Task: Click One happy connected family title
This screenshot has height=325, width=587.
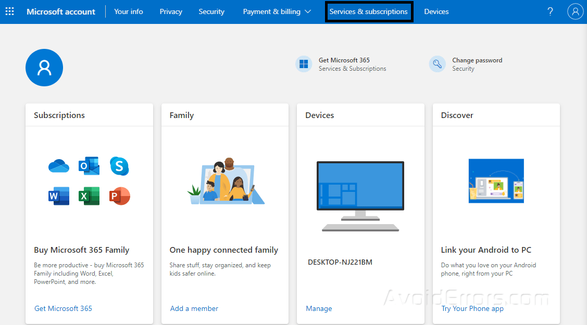Action: click(224, 250)
